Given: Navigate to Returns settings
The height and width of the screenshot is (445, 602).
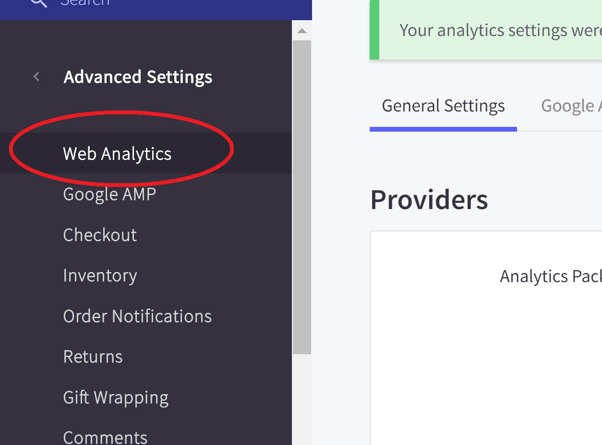Looking at the screenshot, I should (93, 357).
